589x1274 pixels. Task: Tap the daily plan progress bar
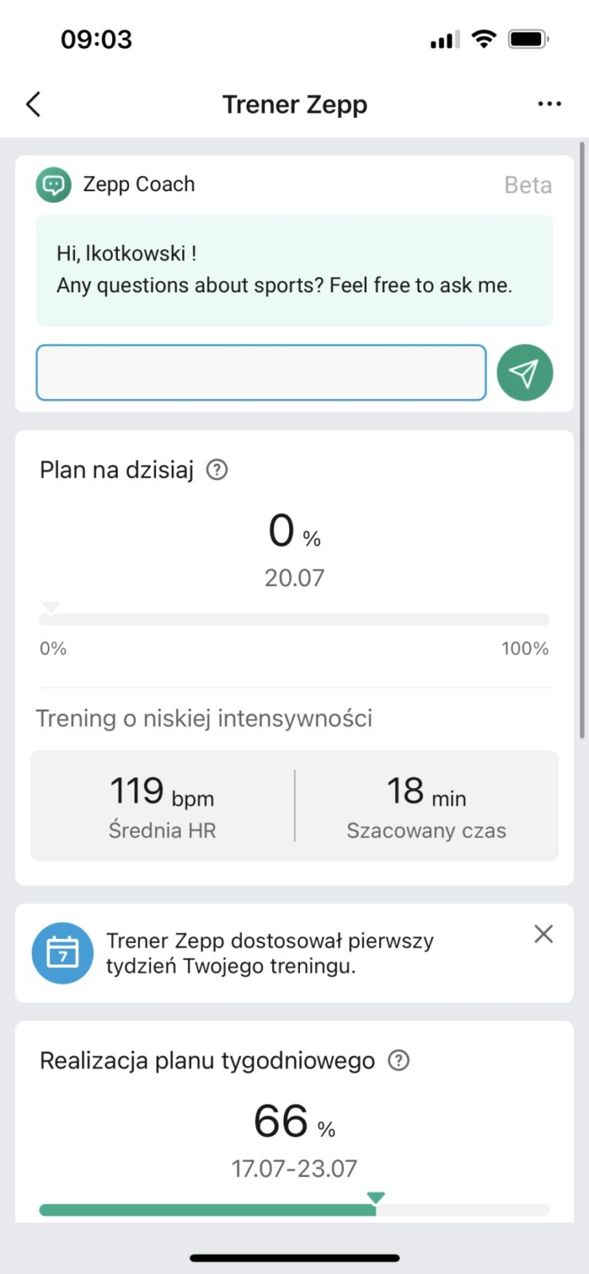click(x=294, y=619)
